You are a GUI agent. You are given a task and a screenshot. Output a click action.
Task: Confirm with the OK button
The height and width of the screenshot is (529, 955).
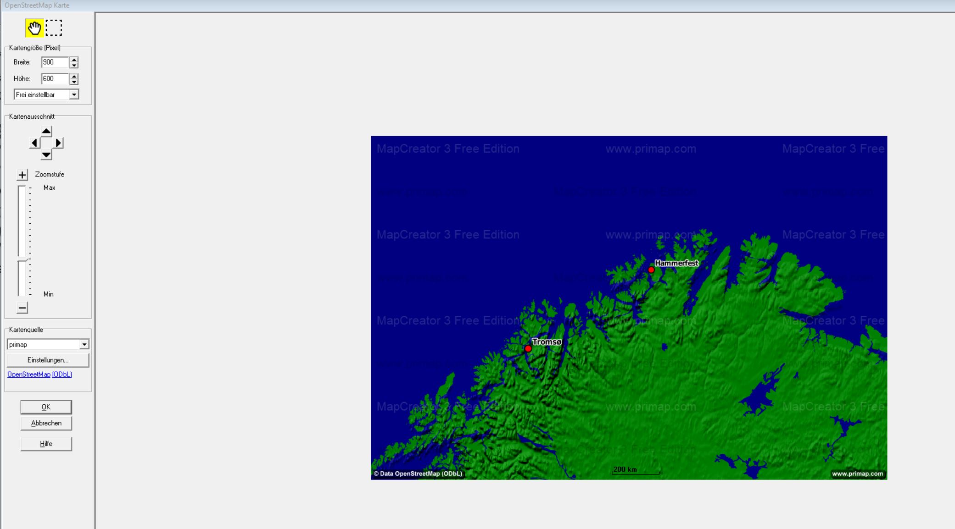coord(46,407)
